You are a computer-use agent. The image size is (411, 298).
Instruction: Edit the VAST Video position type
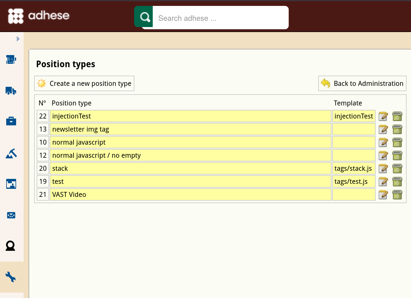pyautogui.click(x=383, y=195)
